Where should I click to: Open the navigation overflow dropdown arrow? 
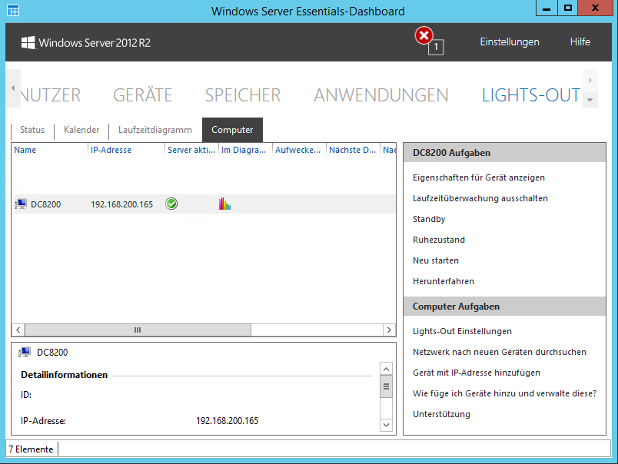[x=590, y=100]
